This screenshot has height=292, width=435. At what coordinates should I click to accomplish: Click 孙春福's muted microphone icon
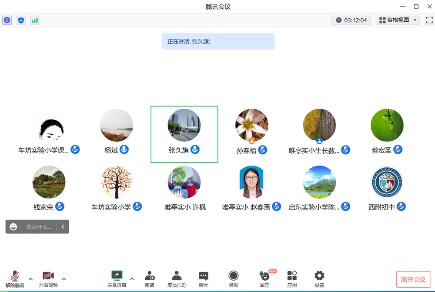(262, 150)
